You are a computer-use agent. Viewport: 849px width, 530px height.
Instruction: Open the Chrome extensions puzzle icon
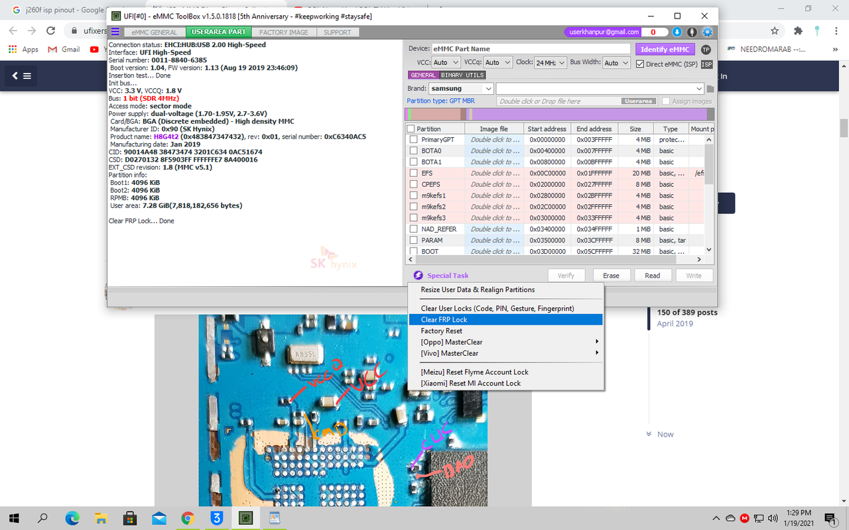click(x=798, y=30)
